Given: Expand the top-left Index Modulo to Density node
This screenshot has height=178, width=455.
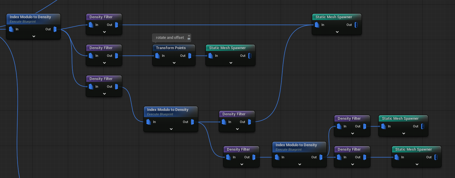Looking at the screenshot, I should (x=34, y=36).
